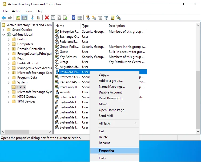Choose Name Mappings... in context menu
The height and width of the screenshot is (162, 201).
click(x=114, y=87)
